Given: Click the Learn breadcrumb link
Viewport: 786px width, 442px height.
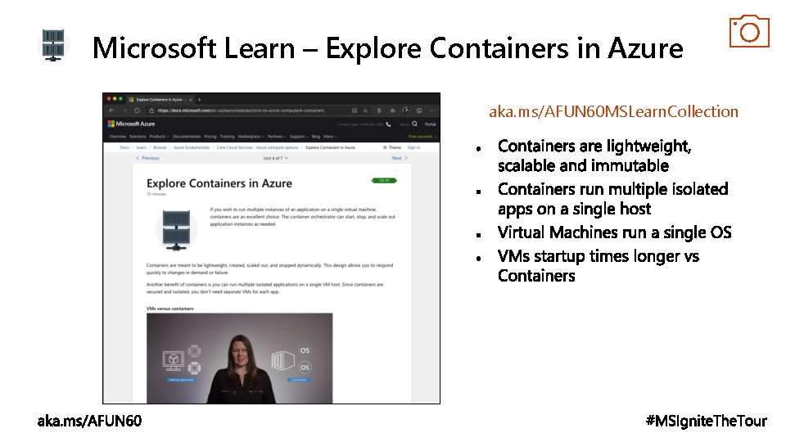Looking at the screenshot, I should 142,147.
